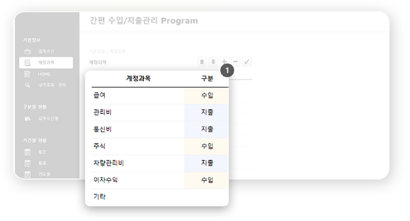This screenshot has height=221, width=410.
Task: Select the 통신비 row name
Action: [x=102, y=130]
